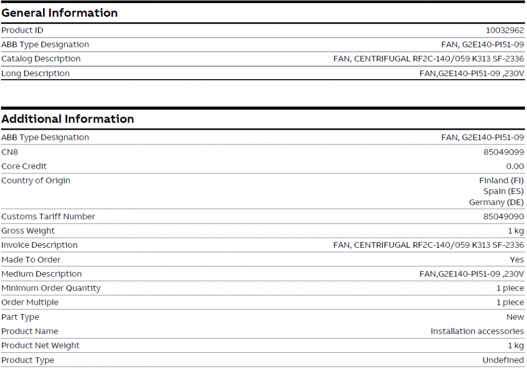Select Finland (FI) in country list
Screen dimensions: 527x368
click(x=501, y=180)
